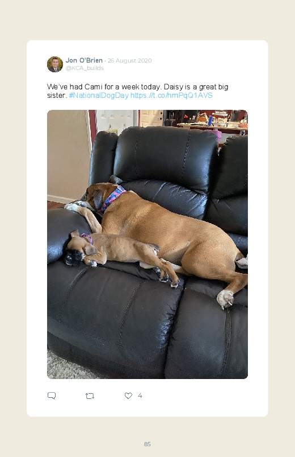Click the retweet arrows icon
295x457 pixels.
(90, 396)
